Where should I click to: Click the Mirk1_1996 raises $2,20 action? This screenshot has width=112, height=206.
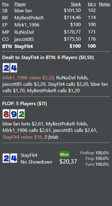coord(29,78)
